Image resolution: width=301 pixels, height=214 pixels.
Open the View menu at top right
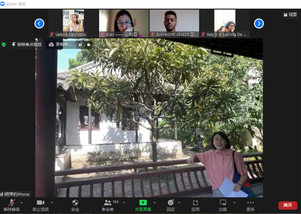tap(290, 15)
